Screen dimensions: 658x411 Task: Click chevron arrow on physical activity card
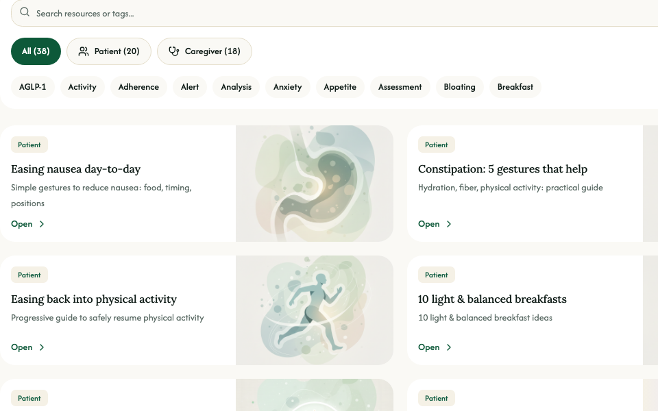point(42,347)
